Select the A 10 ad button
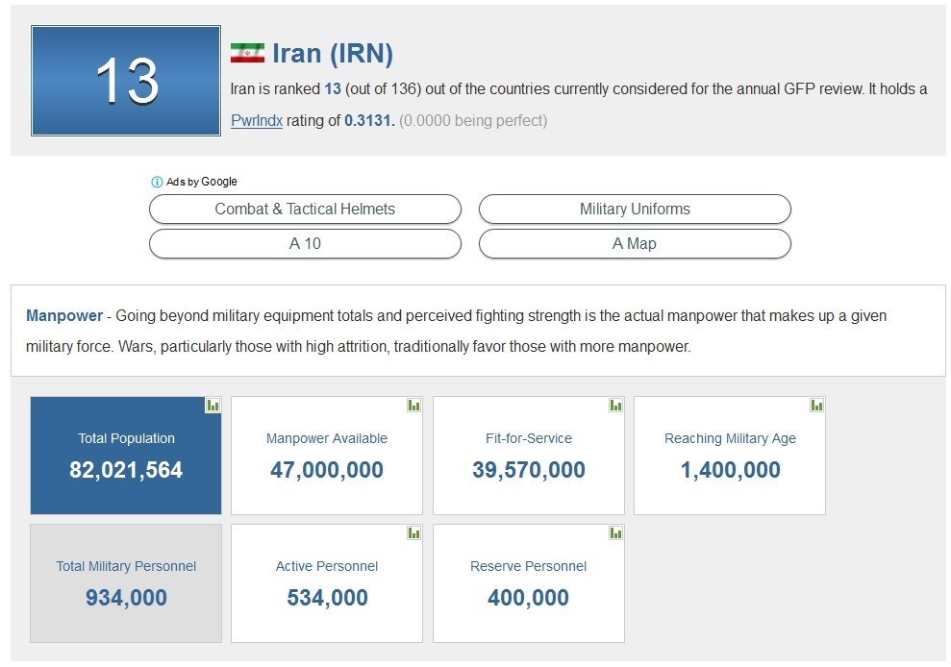Screen dimensions: 951x667 coord(305,244)
